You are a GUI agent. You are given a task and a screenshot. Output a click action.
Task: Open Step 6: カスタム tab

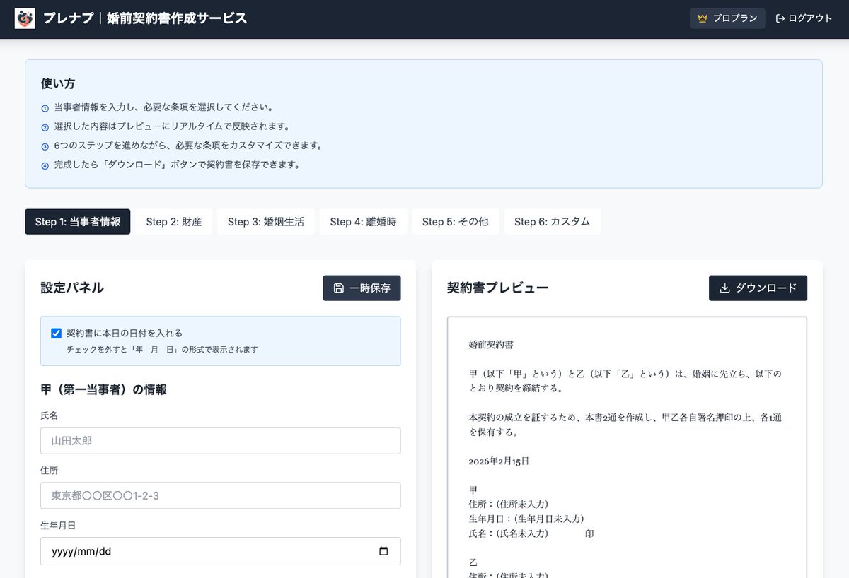click(553, 221)
